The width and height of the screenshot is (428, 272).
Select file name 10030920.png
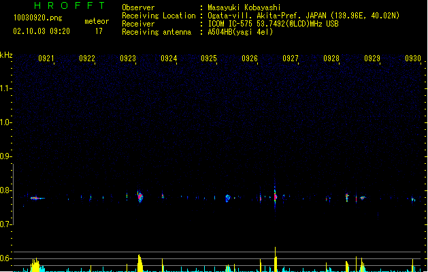[x=38, y=18]
